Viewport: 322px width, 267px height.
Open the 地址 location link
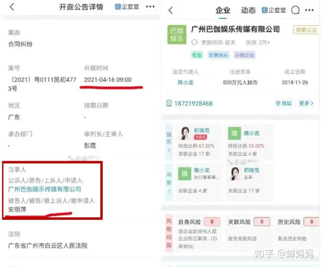pos(284,103)
